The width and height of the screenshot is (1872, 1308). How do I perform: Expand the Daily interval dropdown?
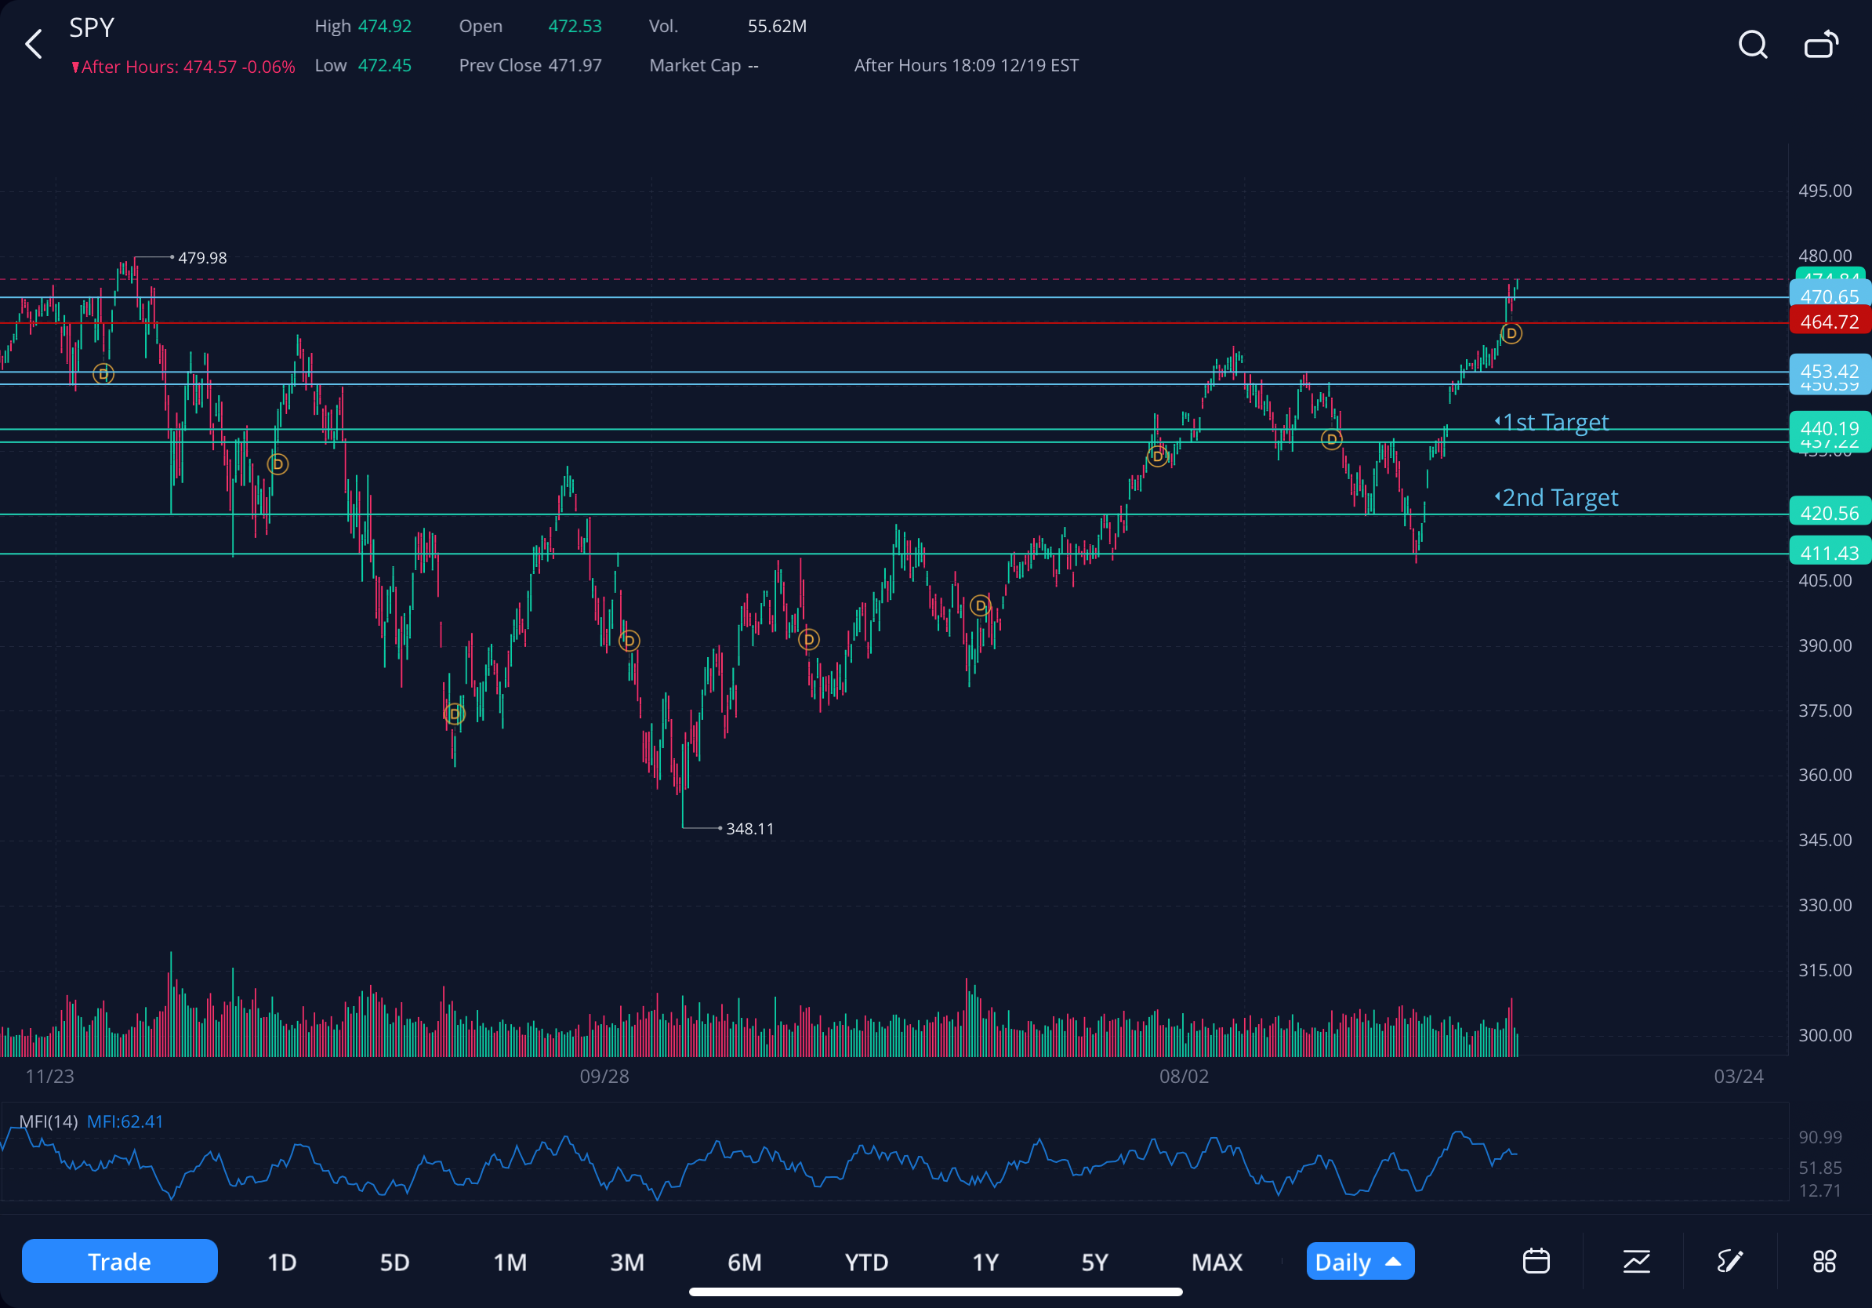tap(1360, 1262)
